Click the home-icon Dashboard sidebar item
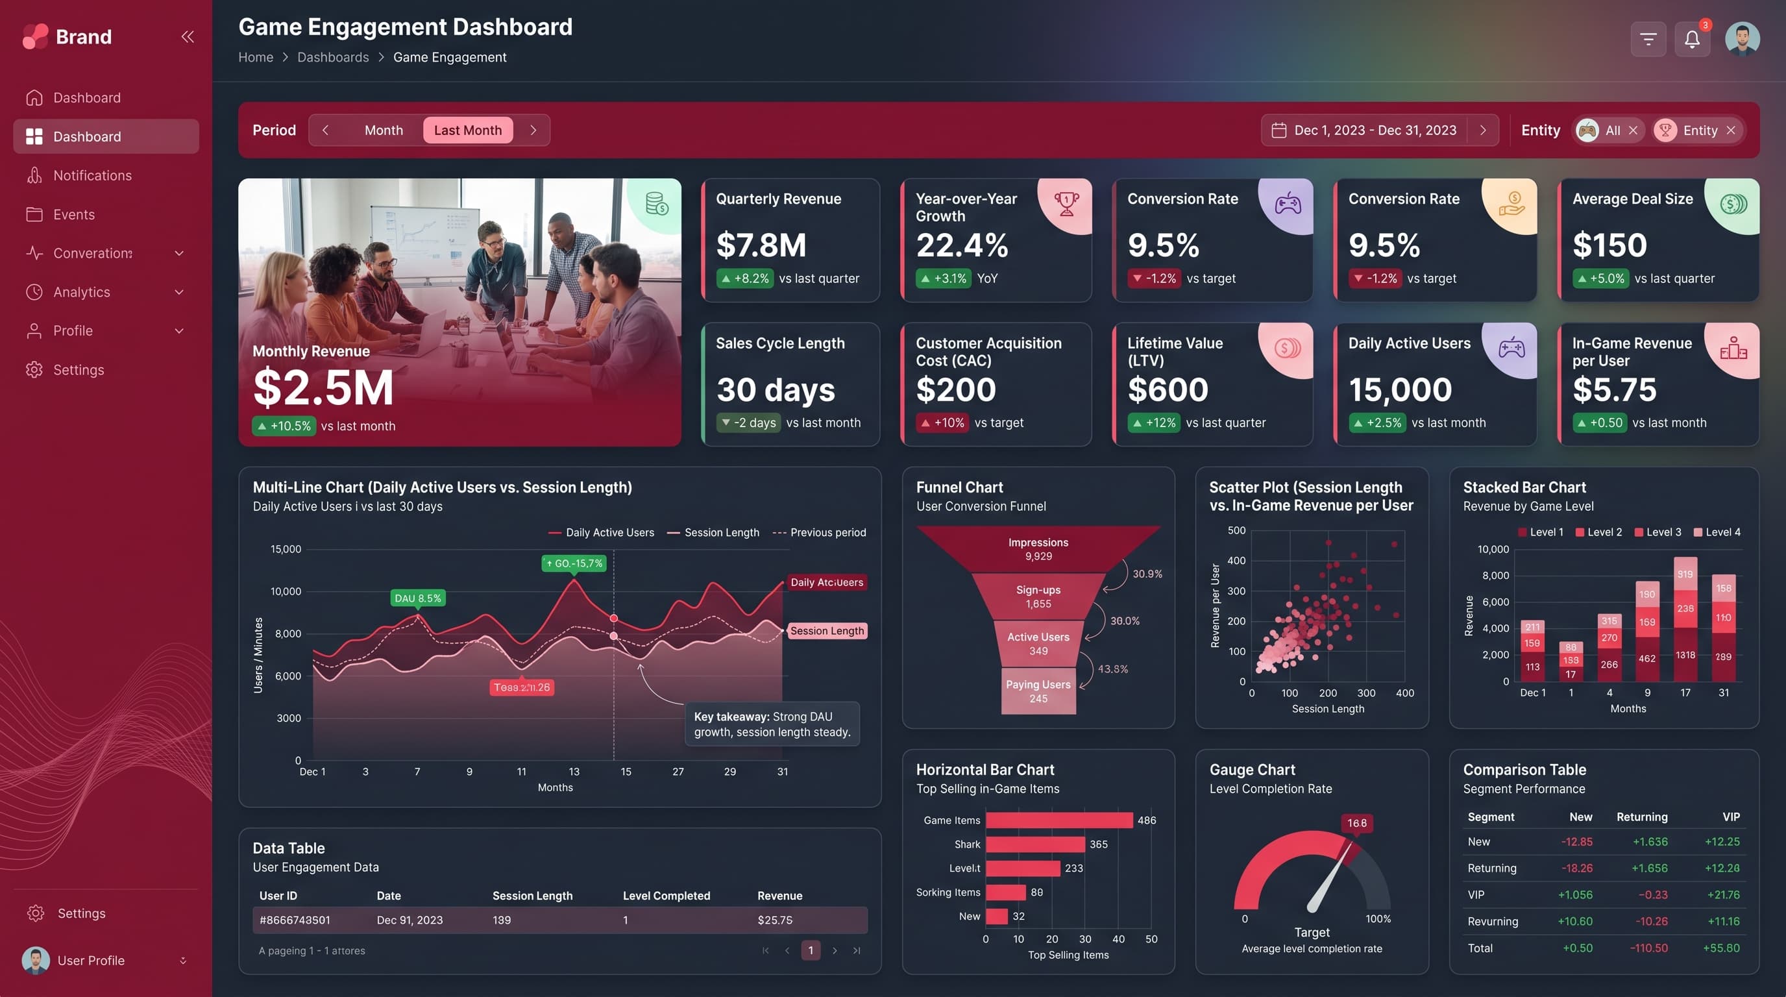The width and height of the screenshot is (1786, 997). (x=105, y=98)
